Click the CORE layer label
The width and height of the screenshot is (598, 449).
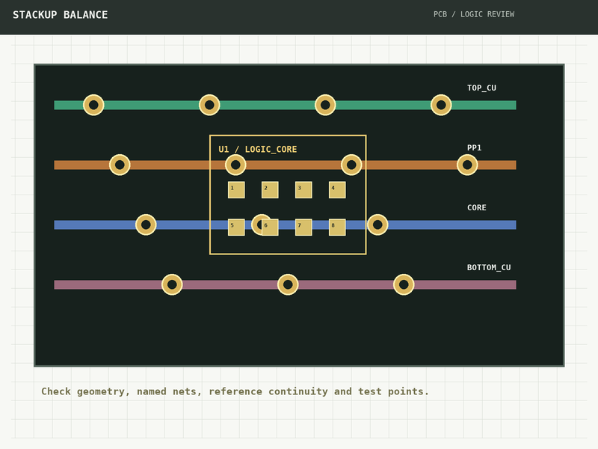pyautogui.click(x=477, y=208)
